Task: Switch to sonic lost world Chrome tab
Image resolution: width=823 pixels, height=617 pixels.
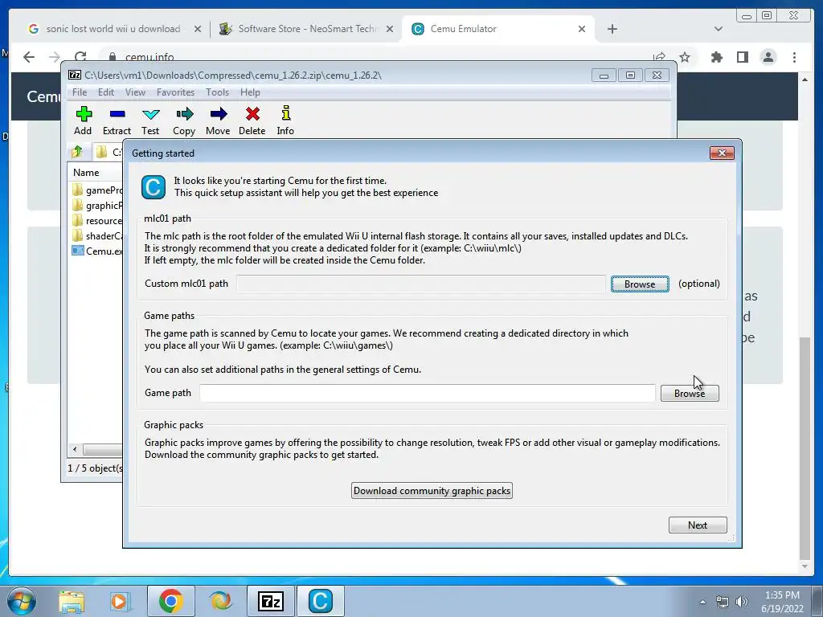Action: point(113,29)
